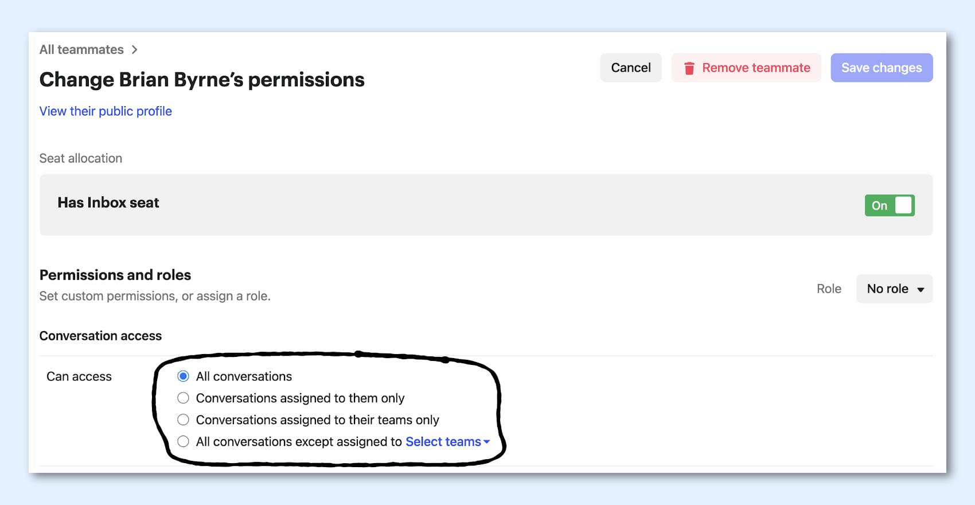Screen dimensions: 975x505
Task: Click the Change Brian Byrne's permissions heading
Action: 202,80
